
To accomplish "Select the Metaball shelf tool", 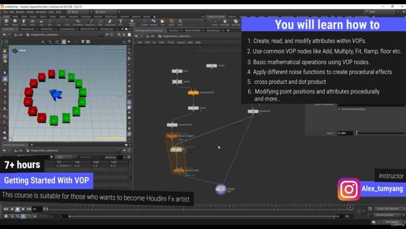I will [x=154, y=22].
